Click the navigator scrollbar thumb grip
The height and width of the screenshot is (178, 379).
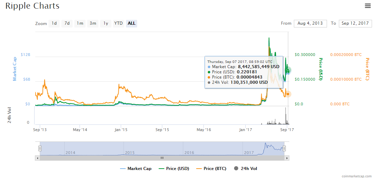coord(162,158)
